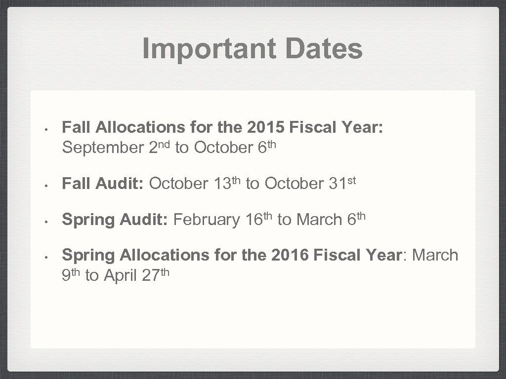Click the word "September" in the first bullet

pos(103,148)
